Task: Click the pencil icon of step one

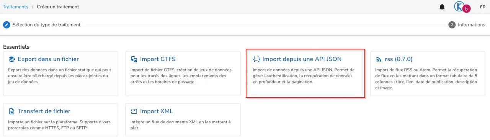Action: [x=7, y=25]
